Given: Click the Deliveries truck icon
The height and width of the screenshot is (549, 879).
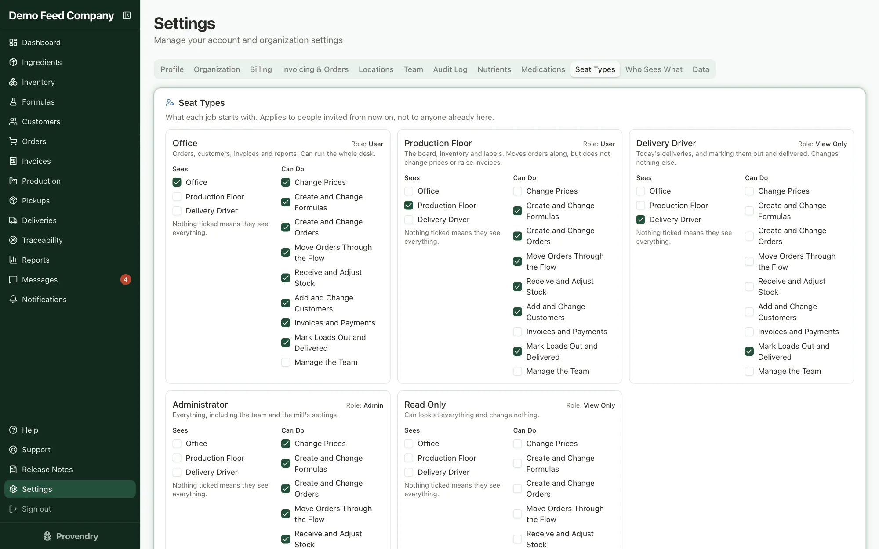Looking at the screenshot, I should coord(13,220).
